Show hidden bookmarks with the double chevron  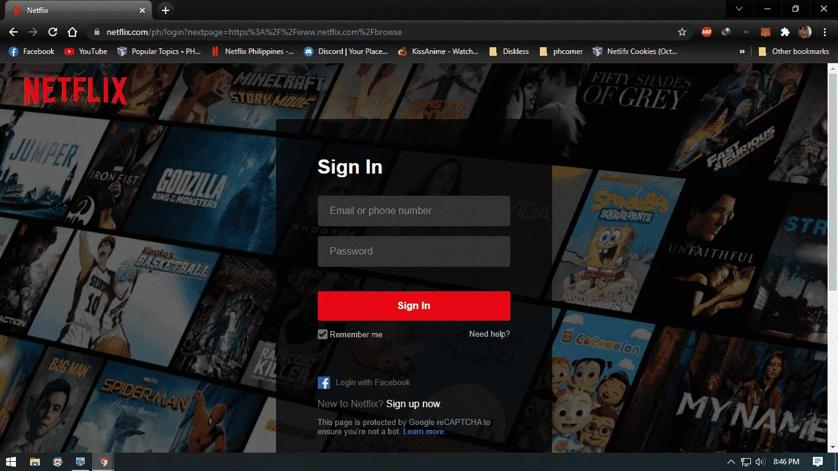742,52
